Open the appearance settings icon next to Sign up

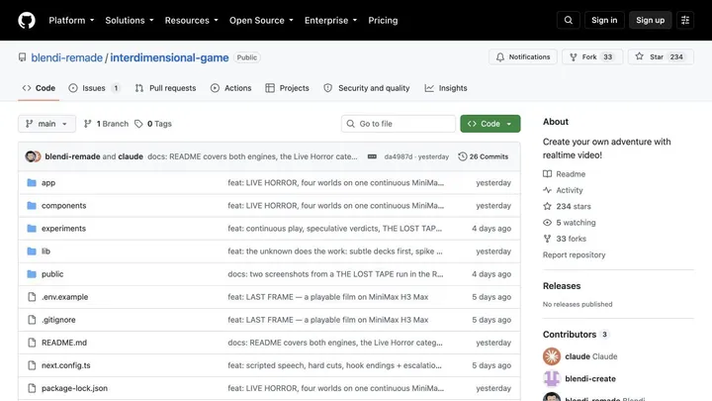pyautogui.click(x=685, y=21)
